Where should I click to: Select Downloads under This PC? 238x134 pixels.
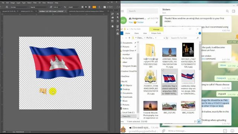pos(127,97)
